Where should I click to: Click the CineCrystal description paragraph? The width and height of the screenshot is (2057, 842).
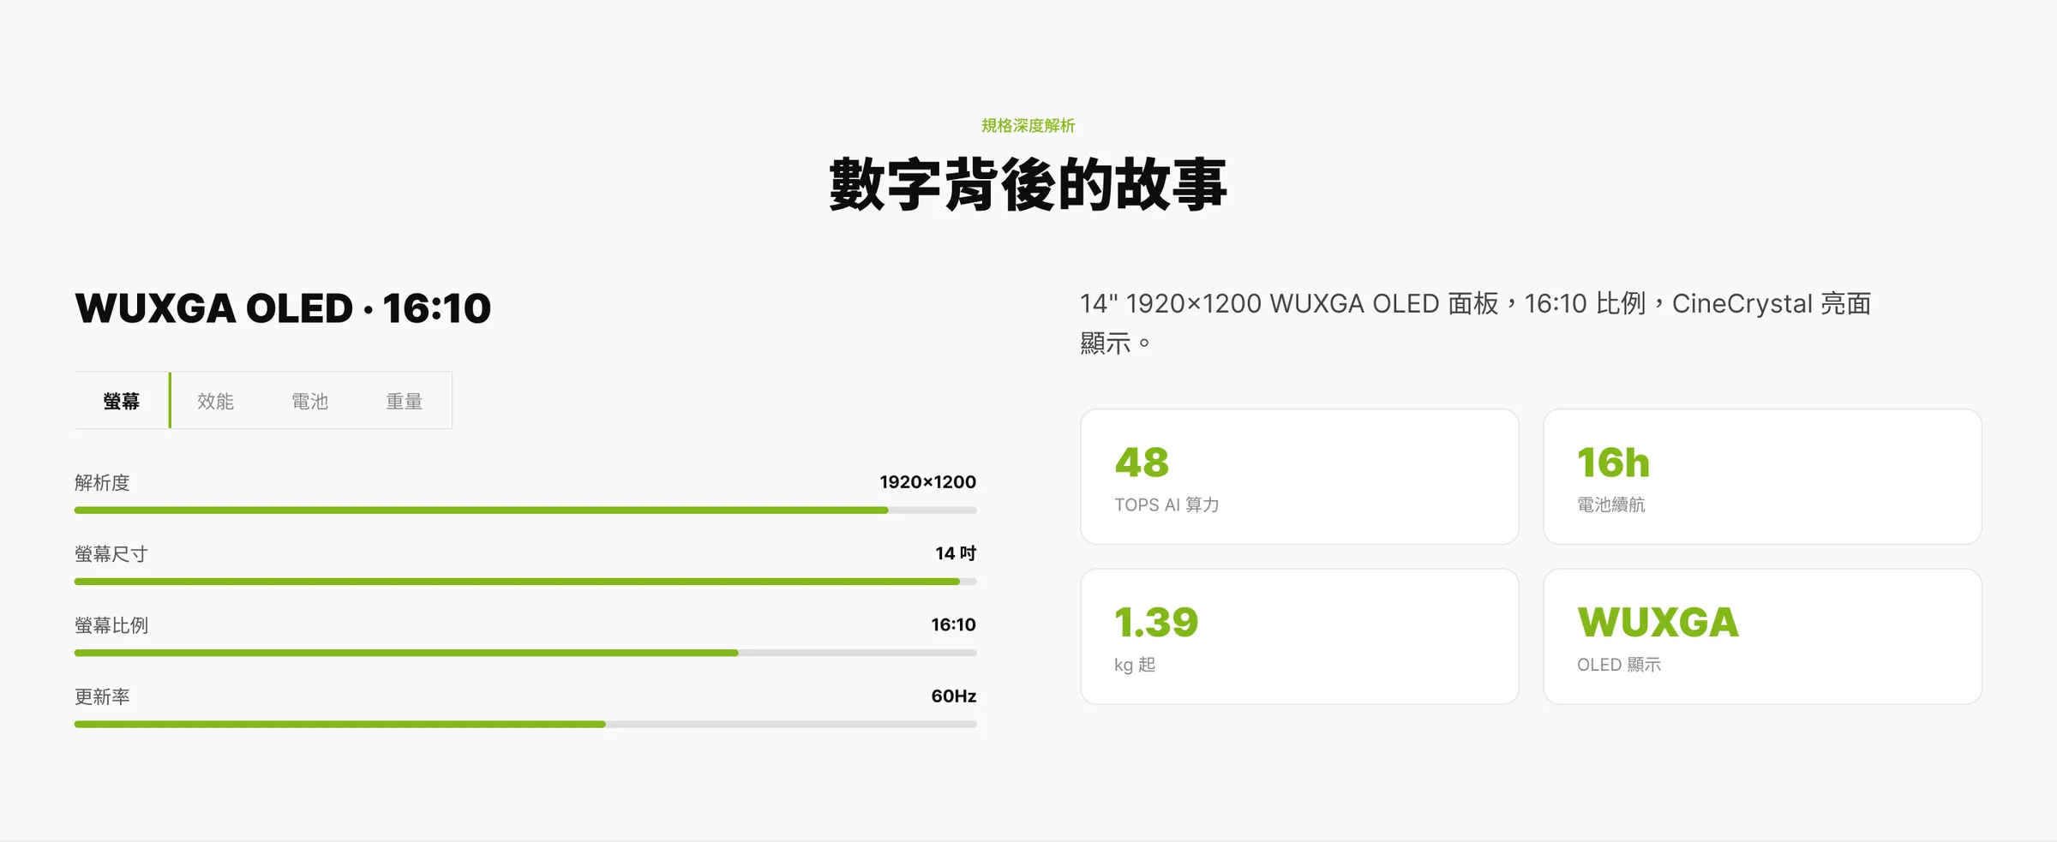pos(1476,323)
